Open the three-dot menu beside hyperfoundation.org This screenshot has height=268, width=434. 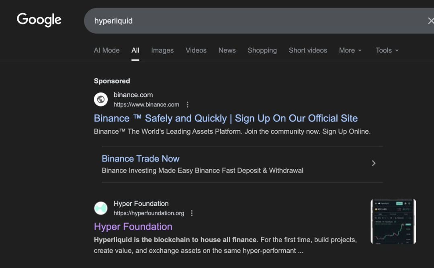click(x=192, y=213)
